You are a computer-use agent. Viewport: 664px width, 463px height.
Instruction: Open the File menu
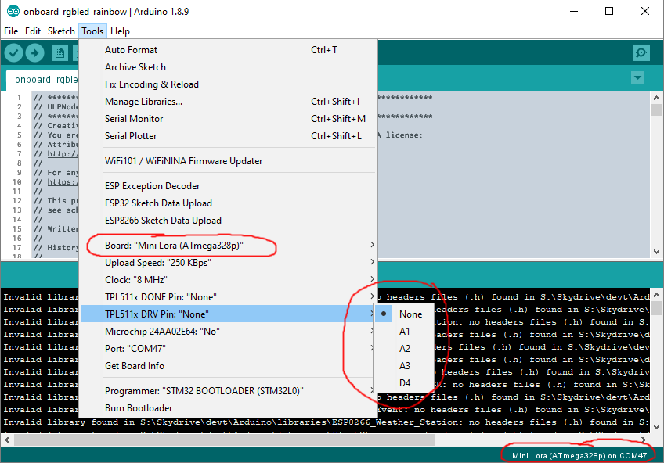click(x=11, y=31)
